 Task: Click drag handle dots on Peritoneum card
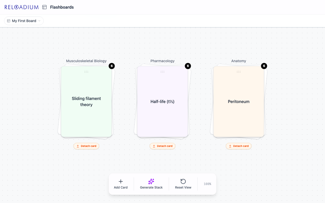tap(239, 72)
